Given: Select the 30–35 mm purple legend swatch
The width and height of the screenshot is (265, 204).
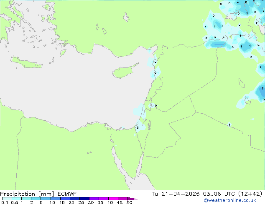Looking at the screenshot, I should pyautogui.click(x=94, y=199).
